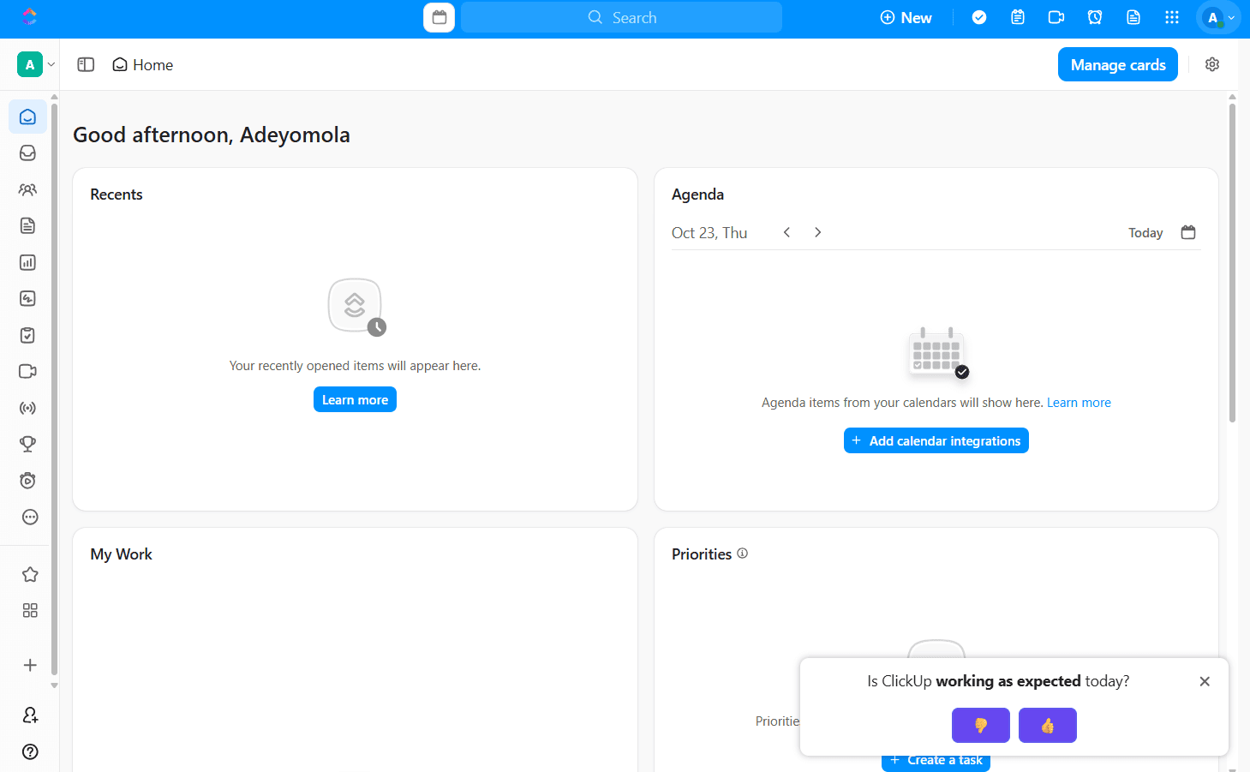Click the thumbs up feedback button
1250x772 pixels.
[1047, 726]
